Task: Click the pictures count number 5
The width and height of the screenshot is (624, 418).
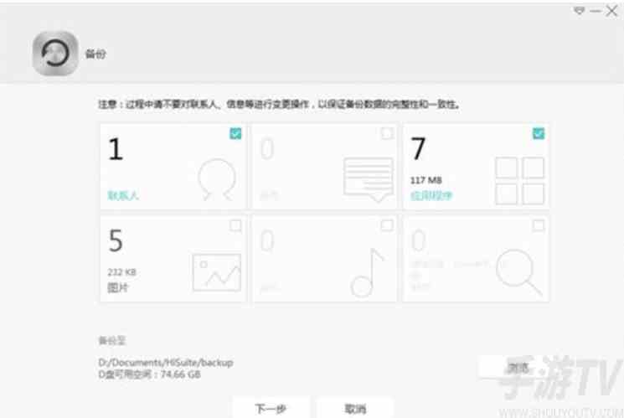Action: click(116, 241)
